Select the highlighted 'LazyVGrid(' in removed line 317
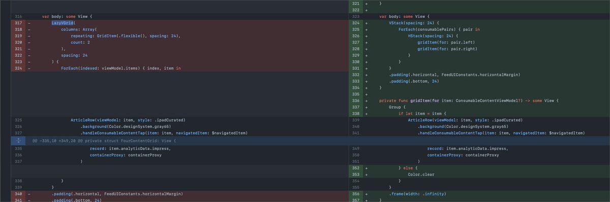 pyautogui.click(x=63, y=23)
